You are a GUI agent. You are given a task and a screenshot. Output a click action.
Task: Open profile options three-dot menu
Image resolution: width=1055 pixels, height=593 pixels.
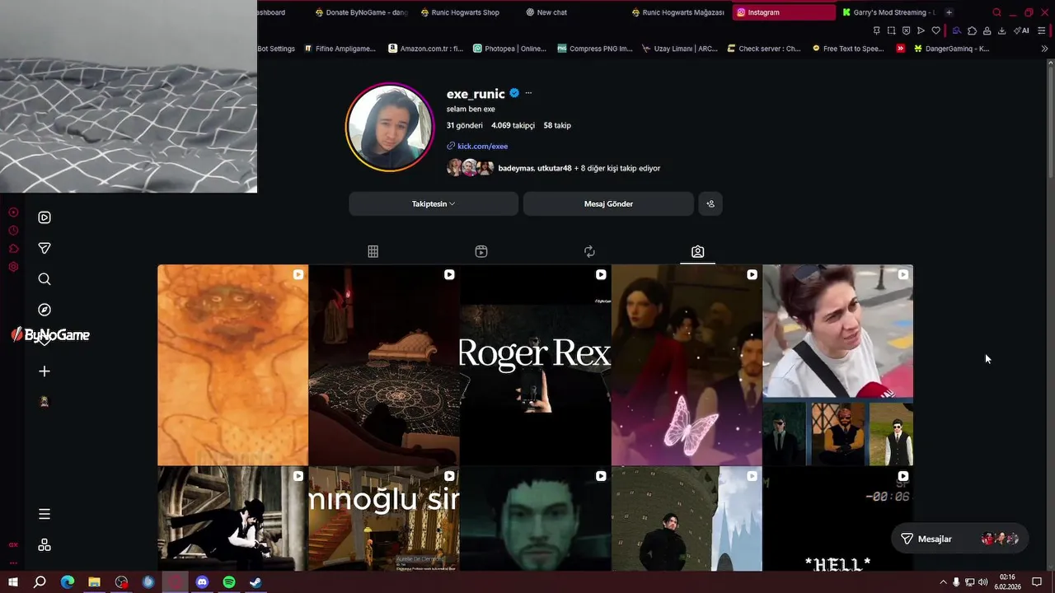click(x=528, y=93)
